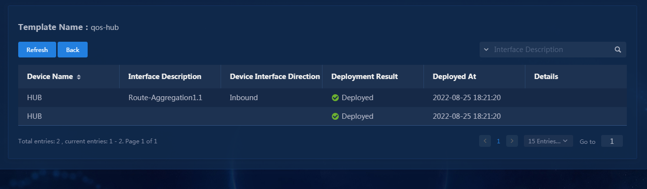
Task: Click the Device Interface Direction column header
Action: [x=275, y=77]
